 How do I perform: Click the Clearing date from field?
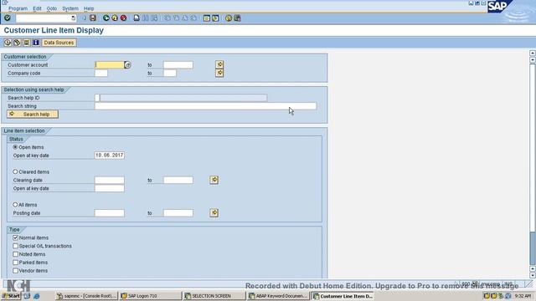110,180
